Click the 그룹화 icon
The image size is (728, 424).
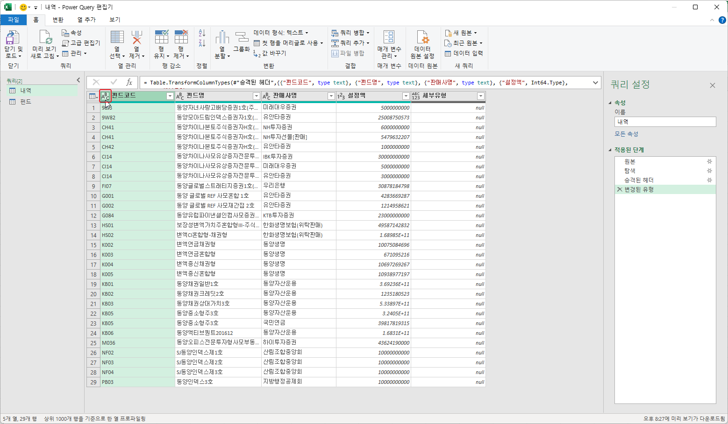tap(242, 37)
